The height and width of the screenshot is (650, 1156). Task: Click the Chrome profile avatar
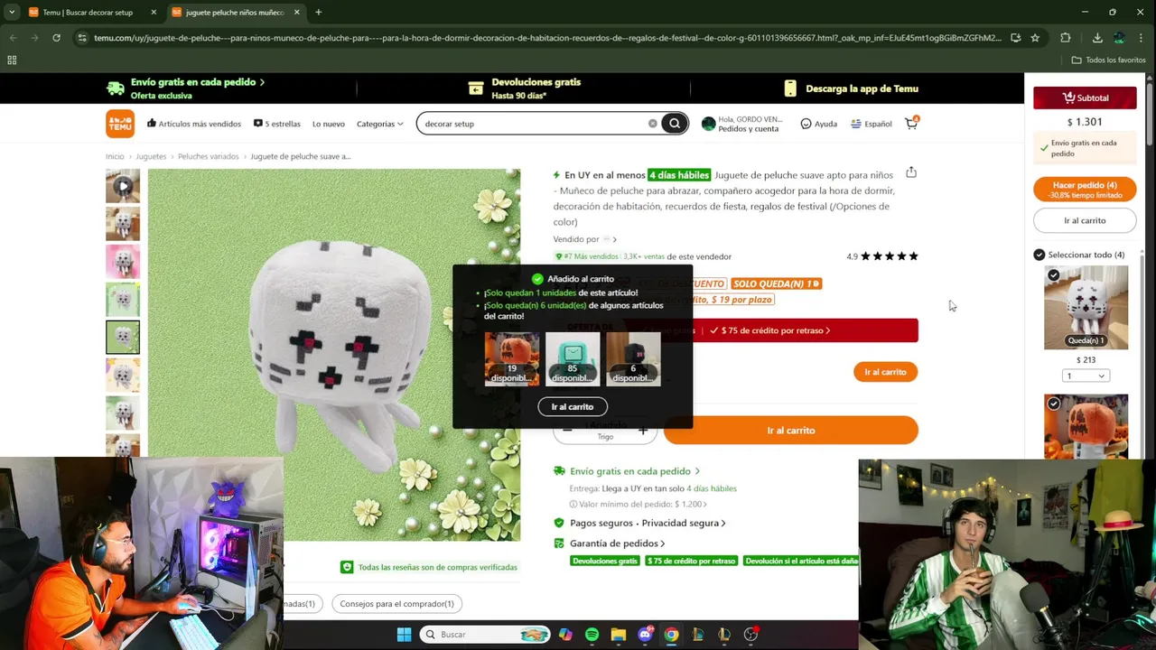pyautogui.click(x=1119, y=38)
